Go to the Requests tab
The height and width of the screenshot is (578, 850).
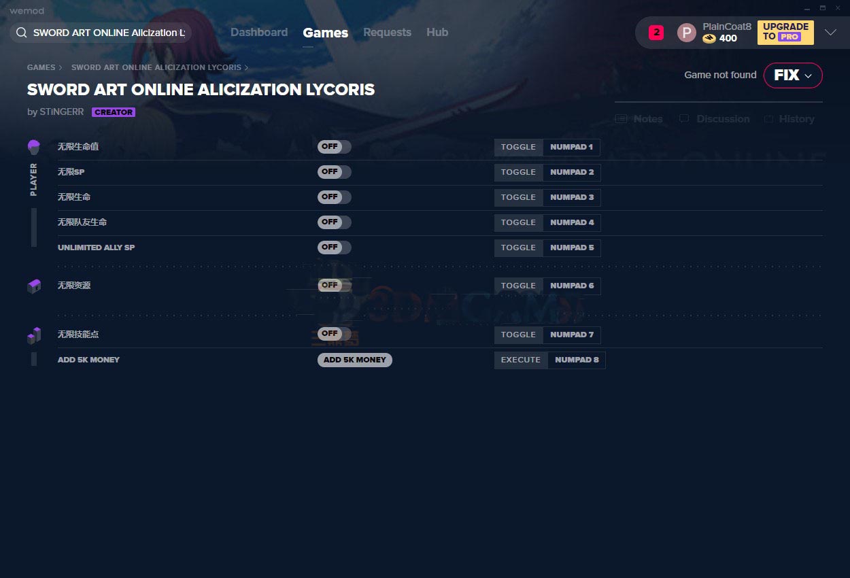tap(387, 33)
